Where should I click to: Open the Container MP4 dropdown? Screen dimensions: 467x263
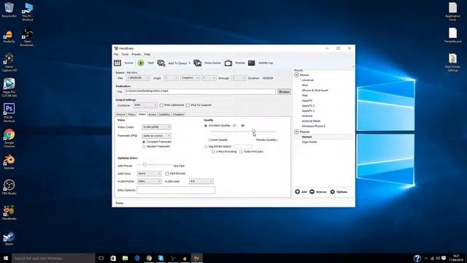pyautogui.click(x=145, y=105)
